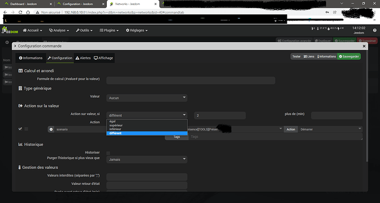Click the help question mark icon
The image size is (380, 203).
click(x=374, y=30)
